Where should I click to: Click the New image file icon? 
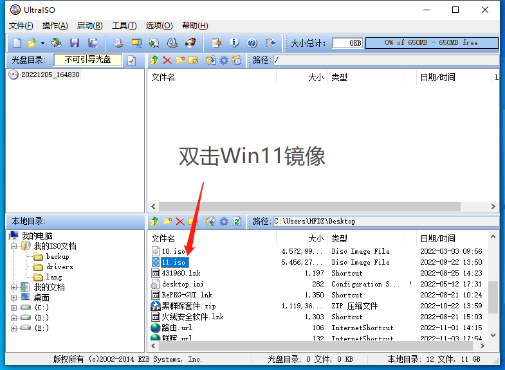point(17,43)
